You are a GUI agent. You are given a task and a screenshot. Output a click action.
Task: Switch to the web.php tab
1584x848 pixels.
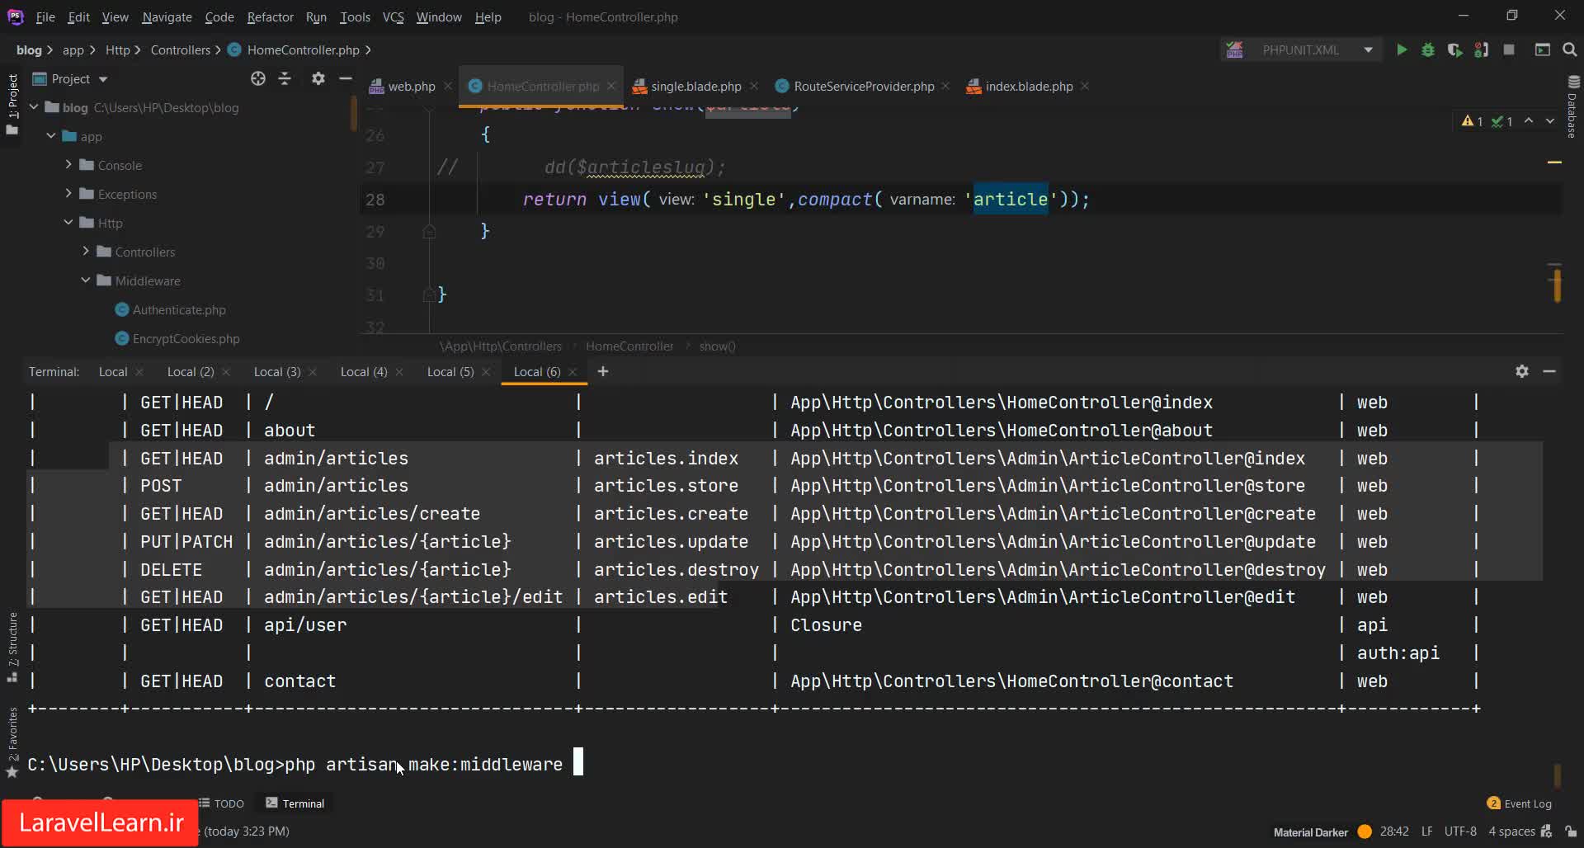(x=411, y=86)
